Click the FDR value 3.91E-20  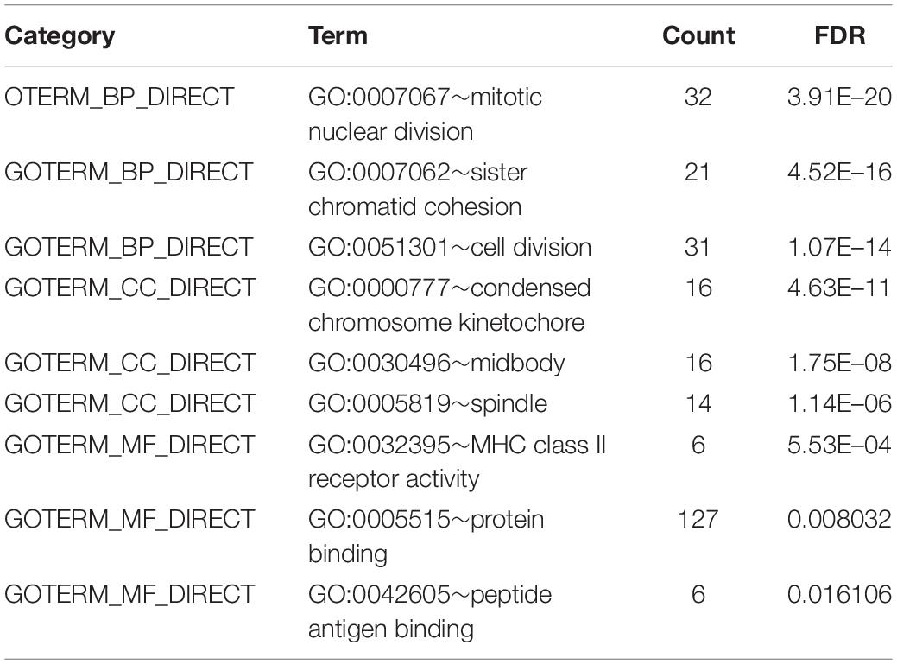[x=839, y=97]
